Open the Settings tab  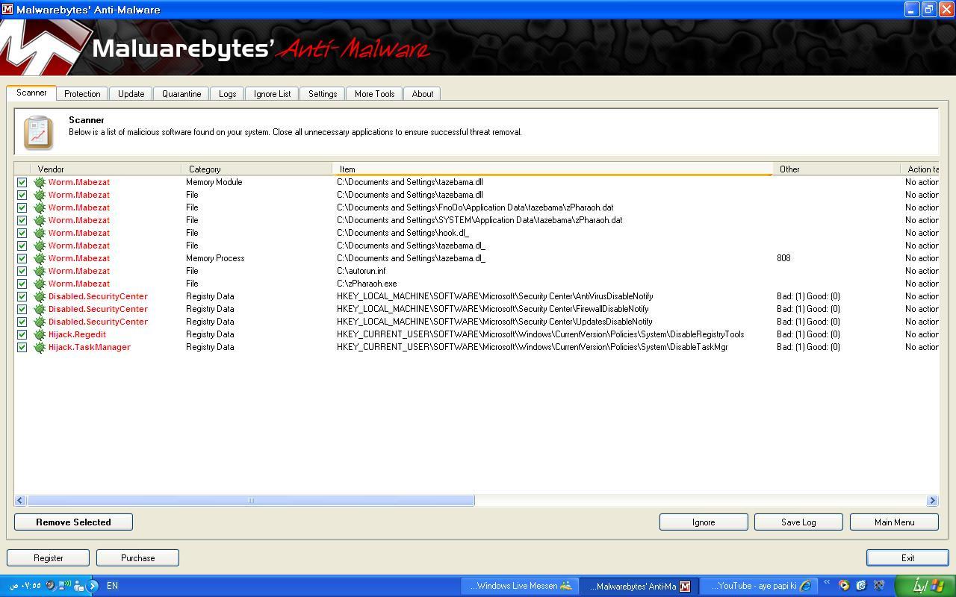[323, 94]
